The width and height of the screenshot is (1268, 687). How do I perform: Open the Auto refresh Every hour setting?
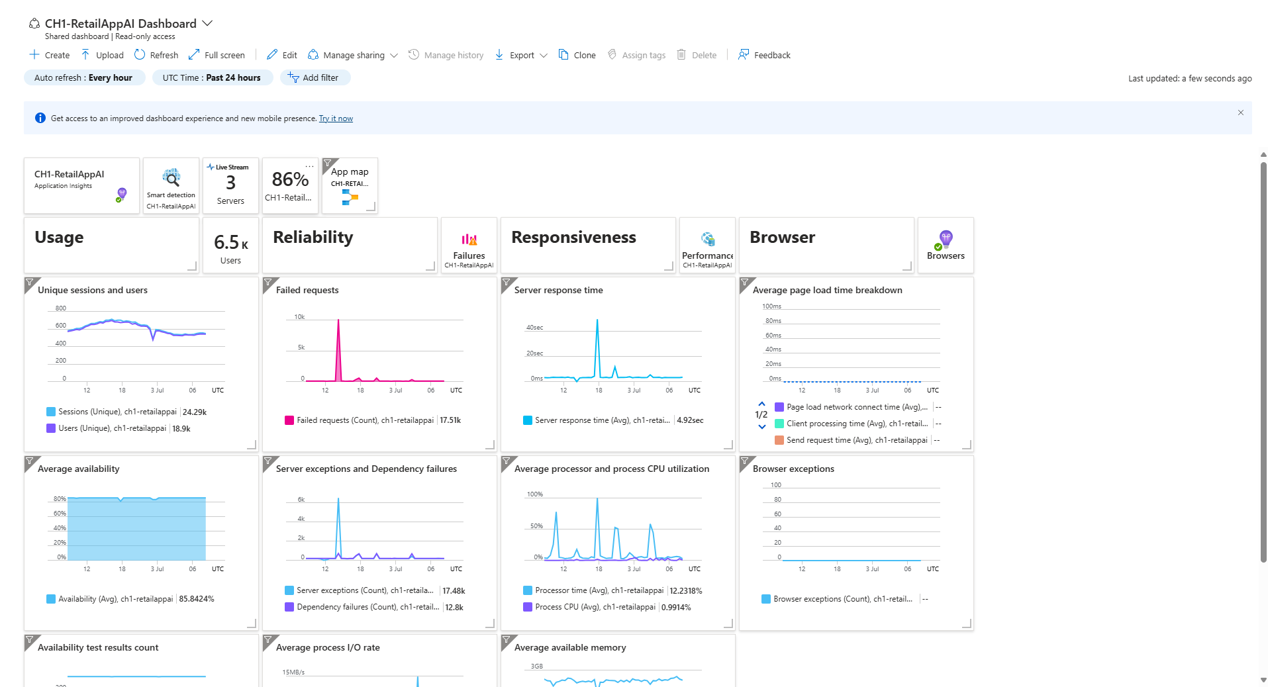coord(84,77)
